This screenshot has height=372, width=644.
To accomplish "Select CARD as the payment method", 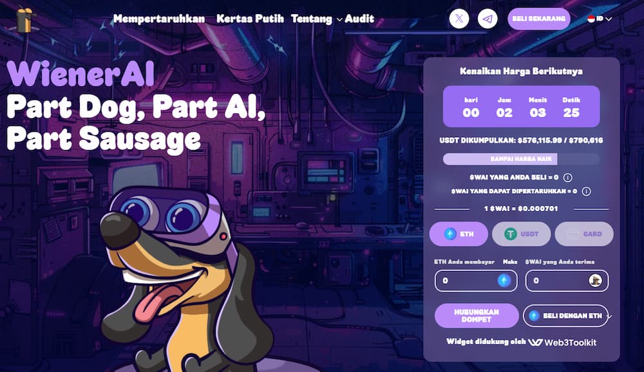I will click(x=584, y=234).
